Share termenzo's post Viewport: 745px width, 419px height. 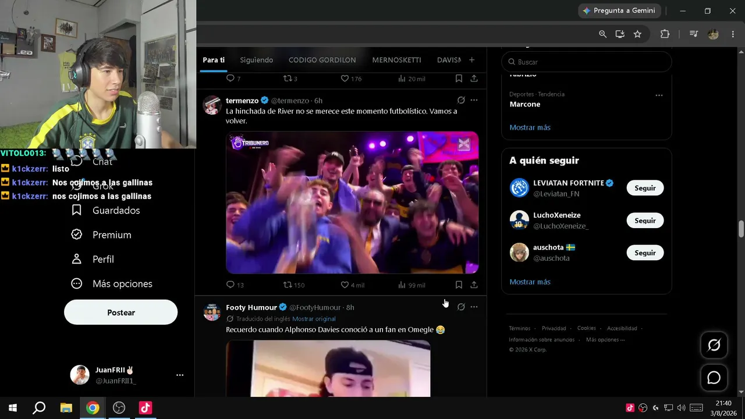(x=474, y=285)
